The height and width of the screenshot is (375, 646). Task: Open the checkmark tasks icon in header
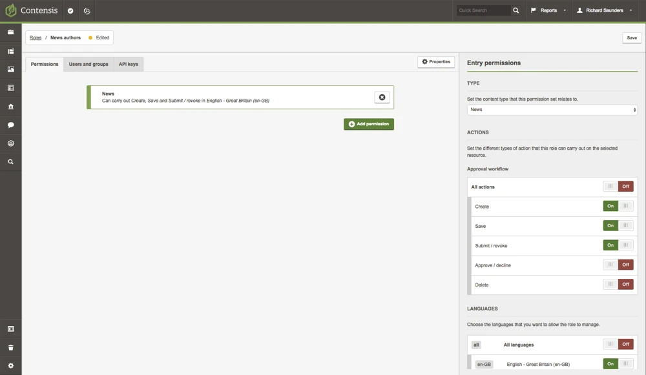[70, 11]
